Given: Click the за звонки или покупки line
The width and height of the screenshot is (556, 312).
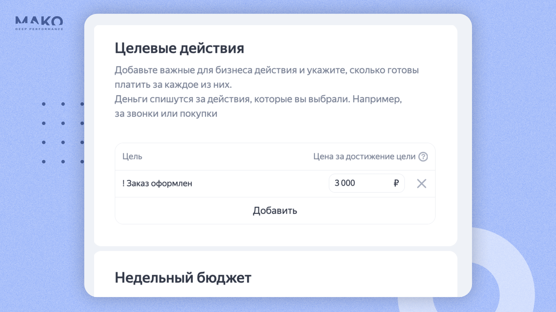Looking at the screenshot, I should tap(166, 114).
